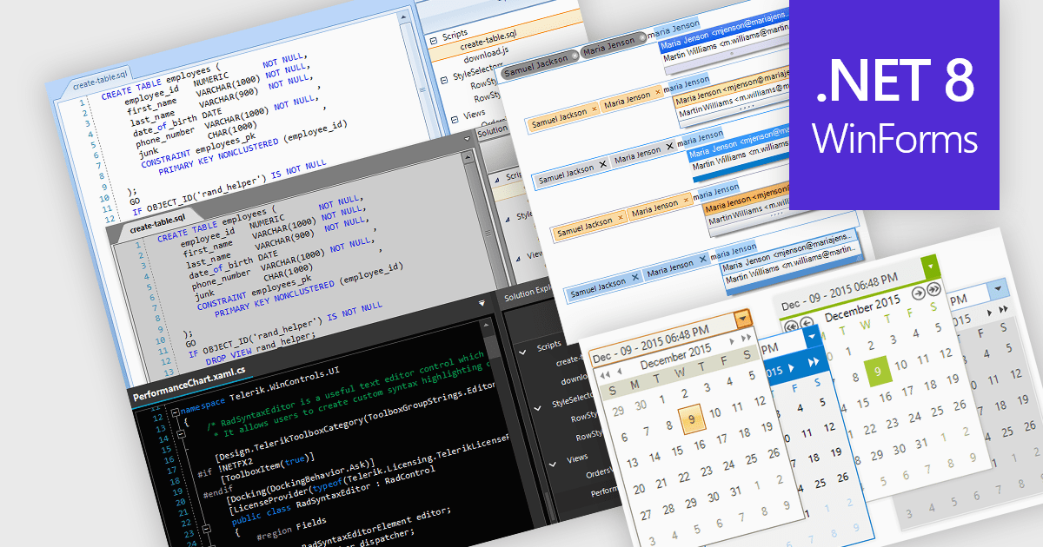
Task: Select December 9 on the green calendar
Action: tap(878, 372)
